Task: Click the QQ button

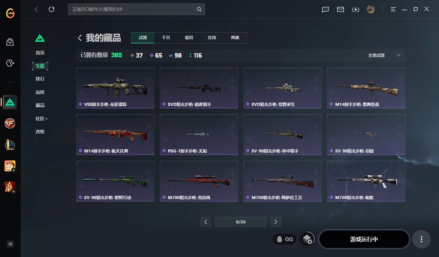Action: [285, 239]
